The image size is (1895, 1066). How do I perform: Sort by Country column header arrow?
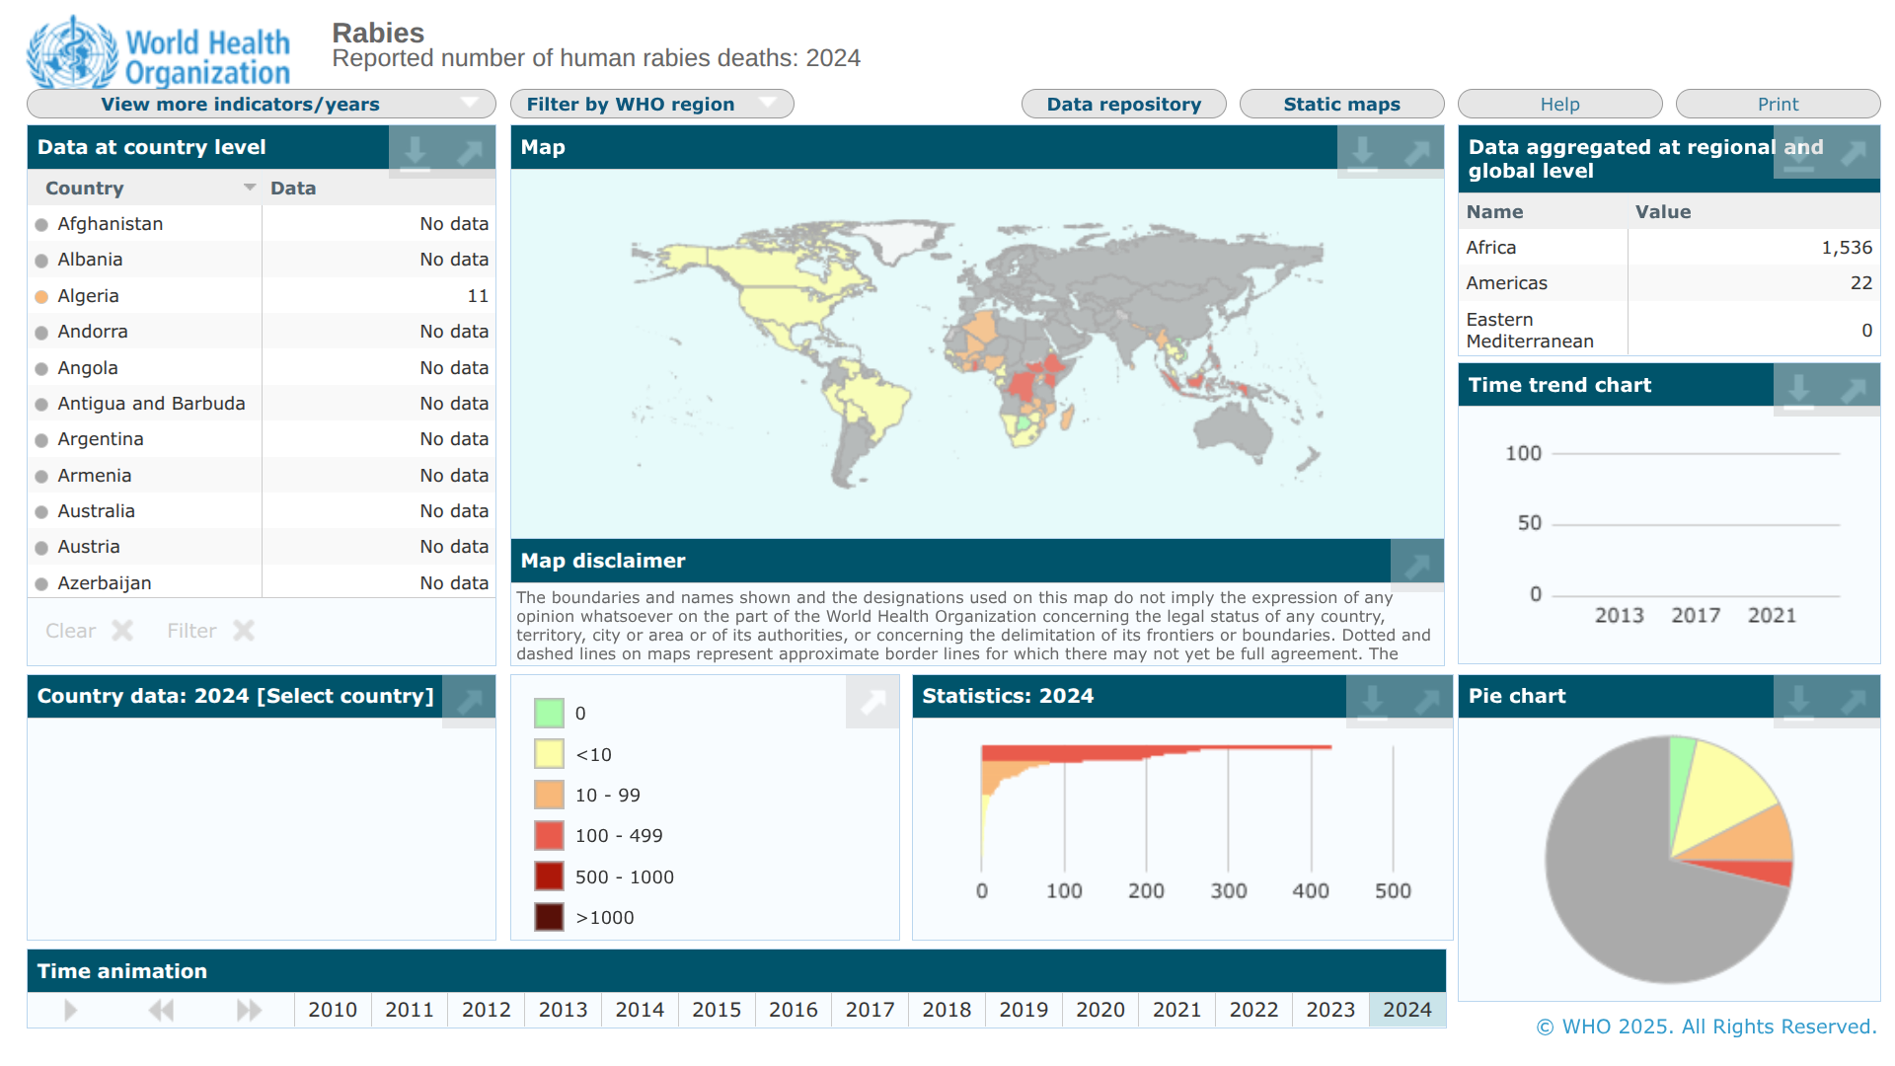(250, 188)
